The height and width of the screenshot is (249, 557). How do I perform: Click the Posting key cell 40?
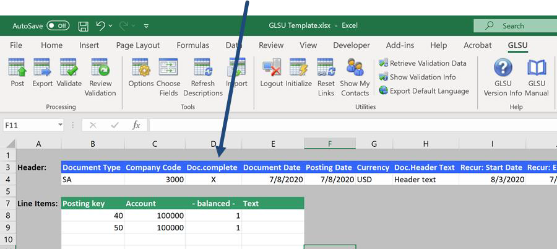point(93,216)
